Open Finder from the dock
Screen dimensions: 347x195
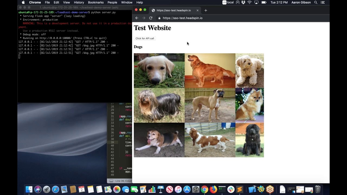click(29, 189)
